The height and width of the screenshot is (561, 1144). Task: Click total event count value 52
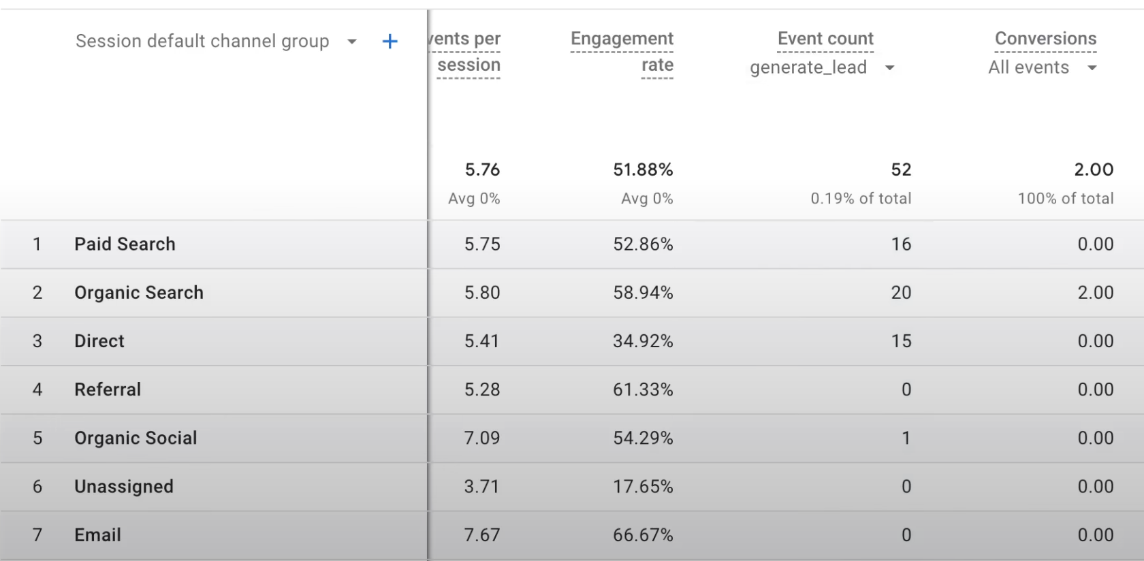901,170
